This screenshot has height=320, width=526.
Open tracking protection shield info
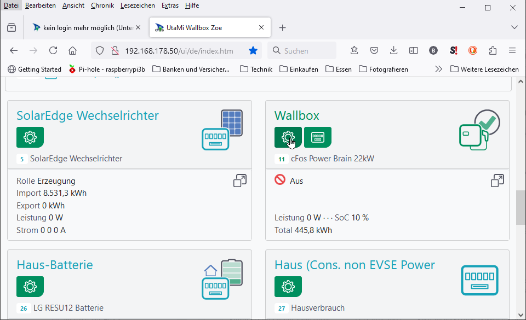pyautogui.click(x=100, y=50)
